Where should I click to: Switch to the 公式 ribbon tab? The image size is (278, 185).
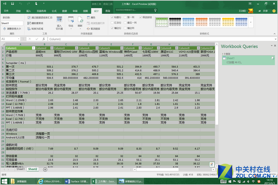[x=54, y=11]
